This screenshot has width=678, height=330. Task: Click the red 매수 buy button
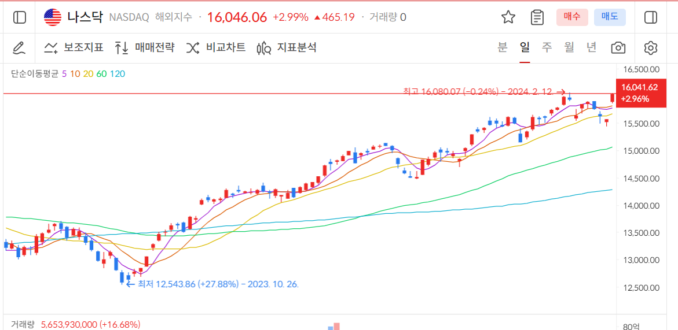click(x=572, y=17)
